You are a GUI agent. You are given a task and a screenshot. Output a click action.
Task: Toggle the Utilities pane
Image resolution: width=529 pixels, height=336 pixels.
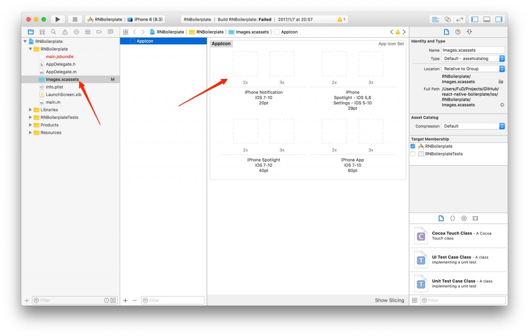[499, 19]
